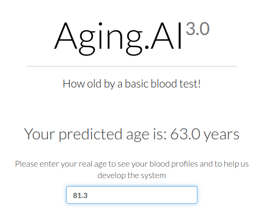Click the 'Please enter your real age' instruction

(x=60, y=164)
